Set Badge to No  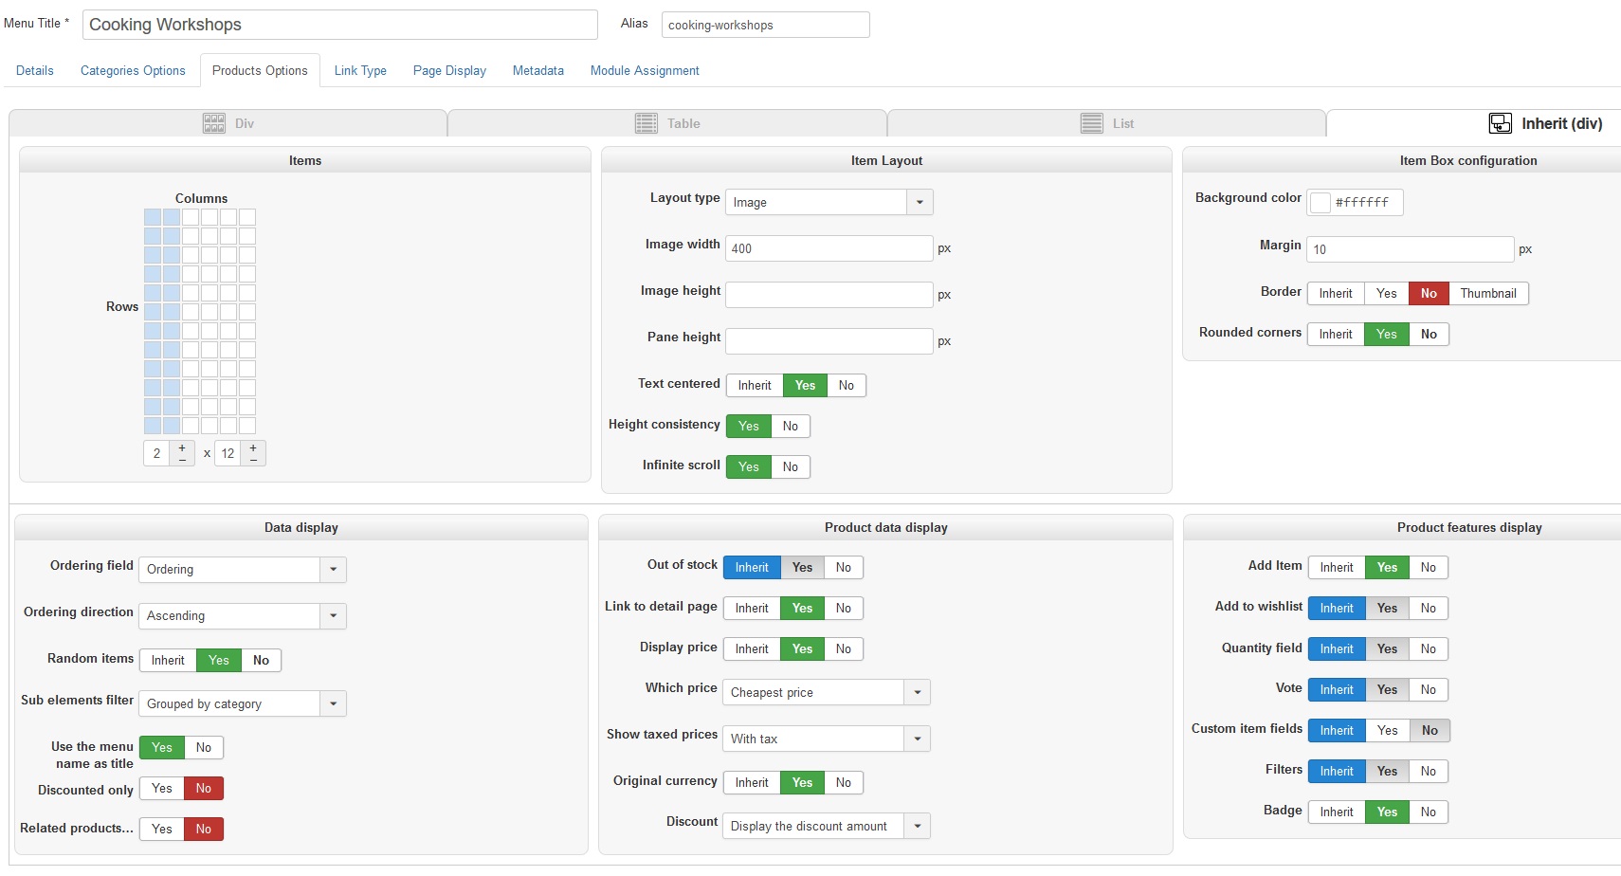pyautogui.click(x=1429, y=812)
